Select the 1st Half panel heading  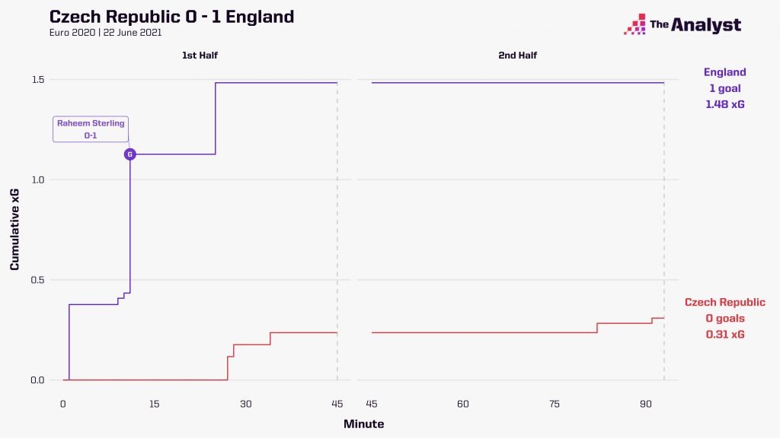coord(196,56)
